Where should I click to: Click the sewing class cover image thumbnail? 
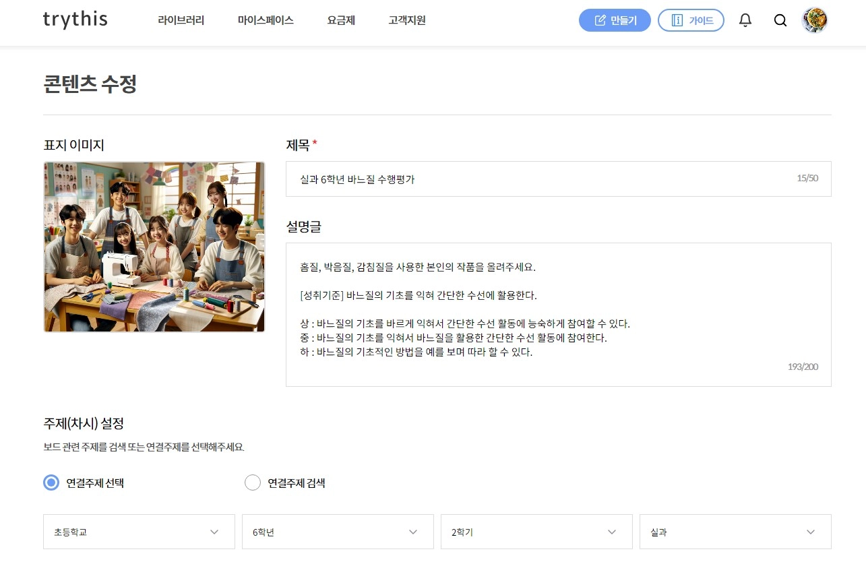click(x=154, y=247)
